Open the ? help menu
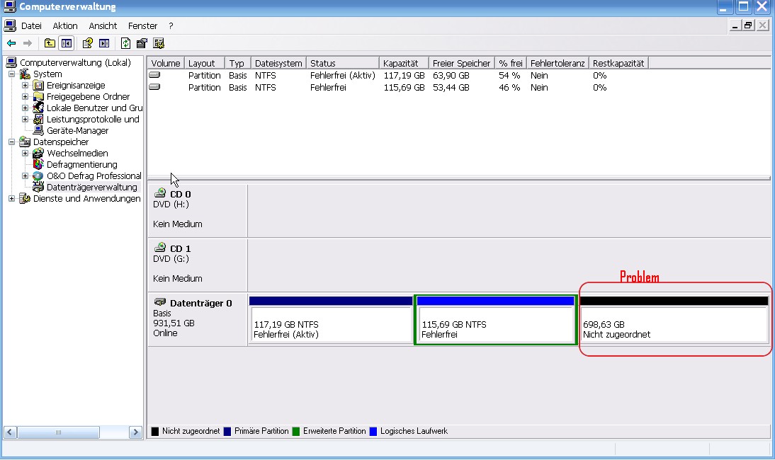This screenshot has height=460, width=775. point(171,26)
